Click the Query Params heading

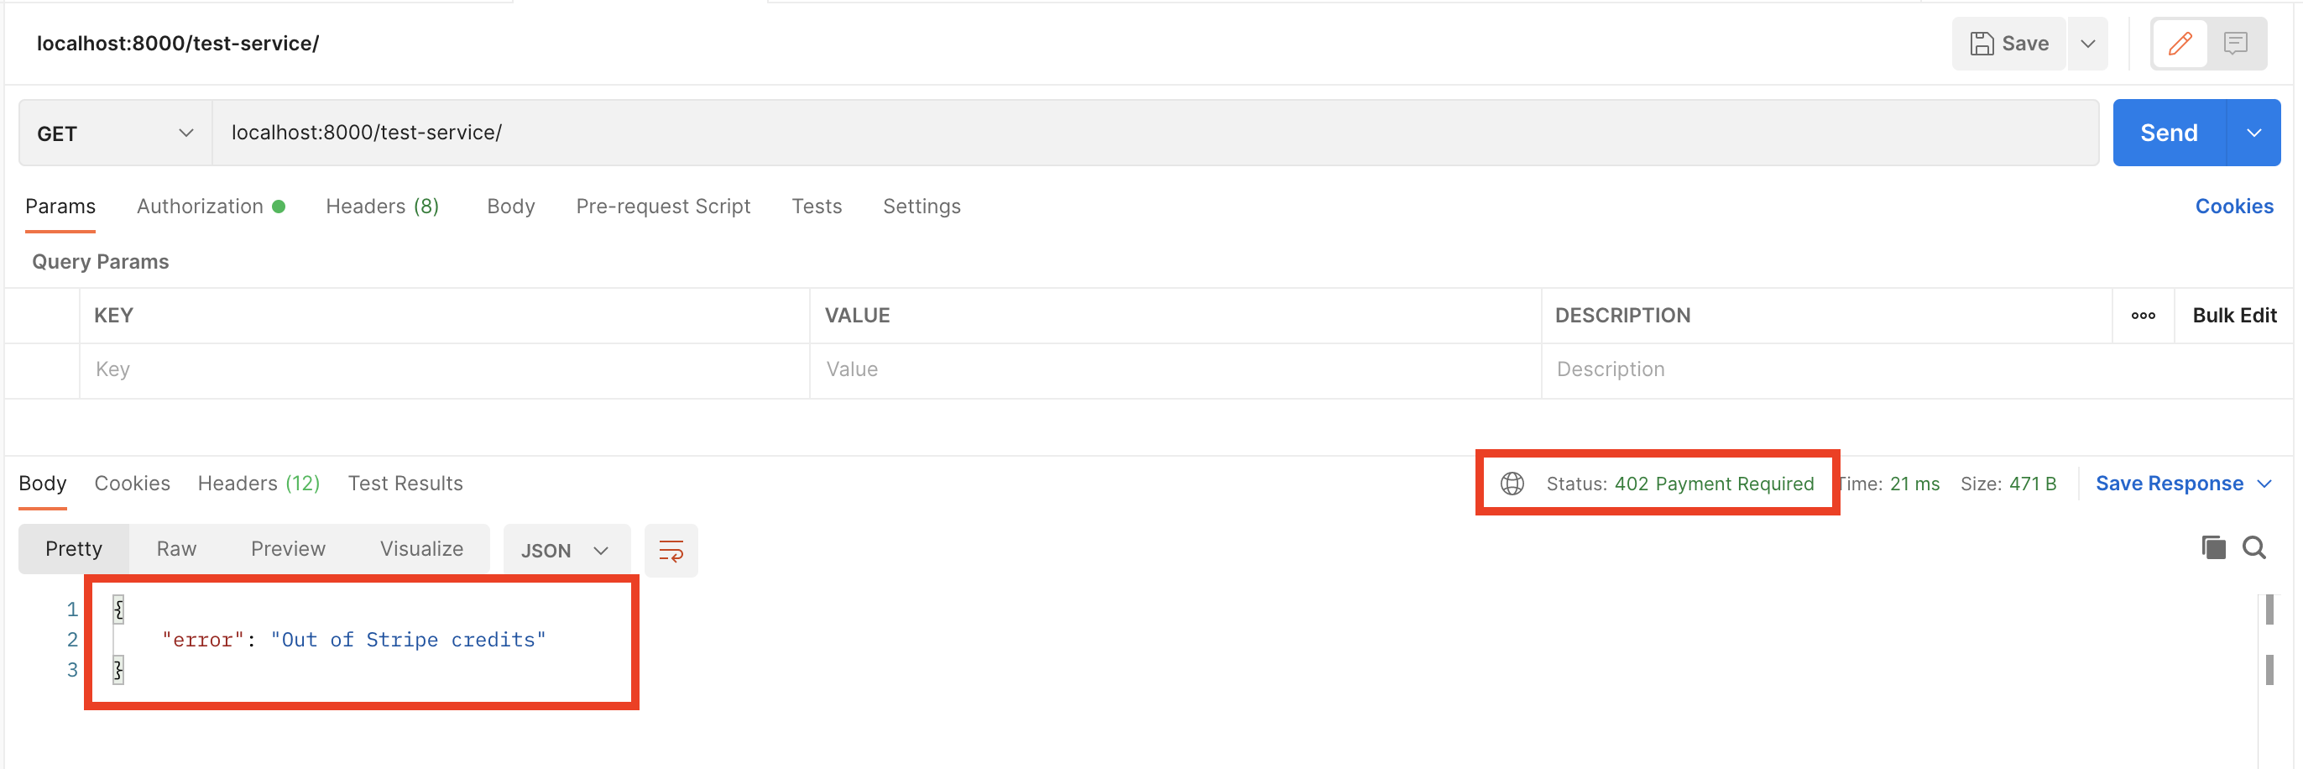[x=100, y=262]
